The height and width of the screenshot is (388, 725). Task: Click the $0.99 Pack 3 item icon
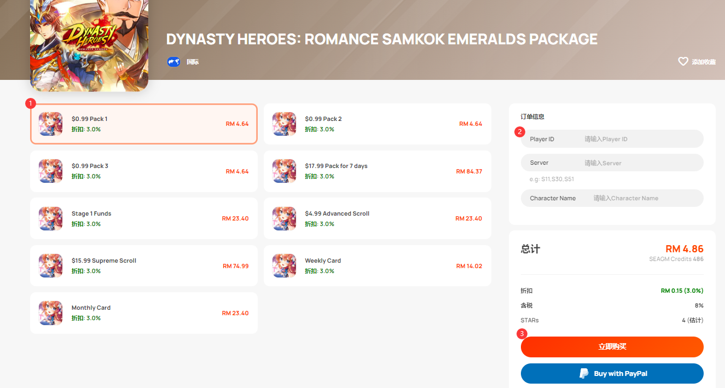[50, 171]
